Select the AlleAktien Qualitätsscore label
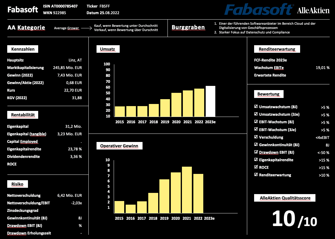The height and width of the screenshot is (239, 335). coord(284,198)
